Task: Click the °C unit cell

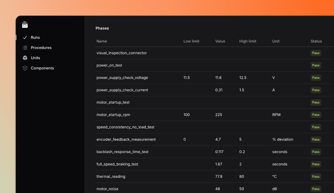Action: [275, 177]
